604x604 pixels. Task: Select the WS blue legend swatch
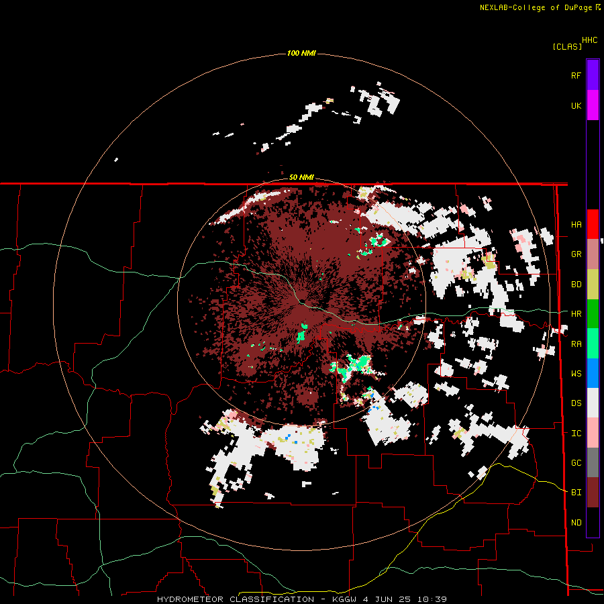[593, 373]
